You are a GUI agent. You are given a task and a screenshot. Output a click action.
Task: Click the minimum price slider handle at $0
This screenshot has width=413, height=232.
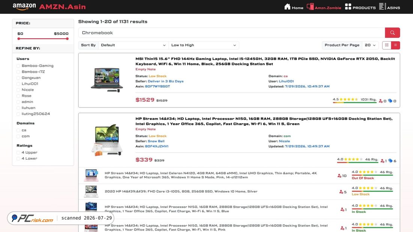click(19, 39)
